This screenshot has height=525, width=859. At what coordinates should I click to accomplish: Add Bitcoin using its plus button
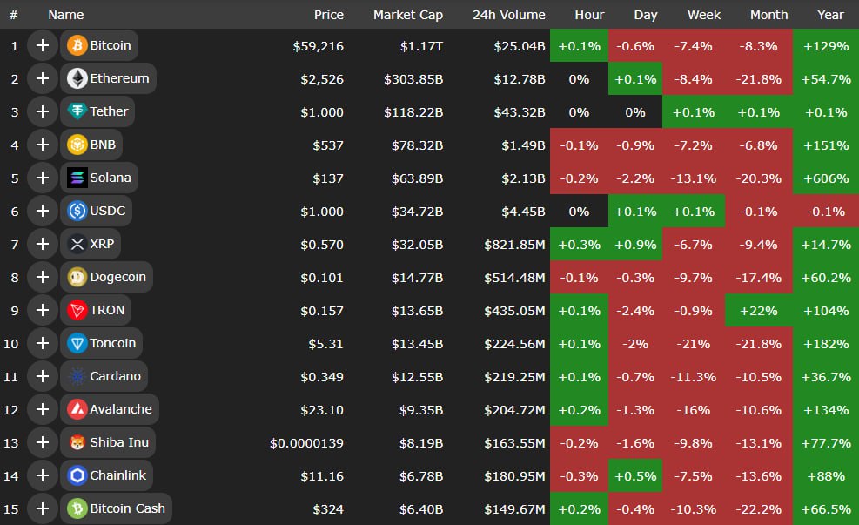tap(42, 45)
